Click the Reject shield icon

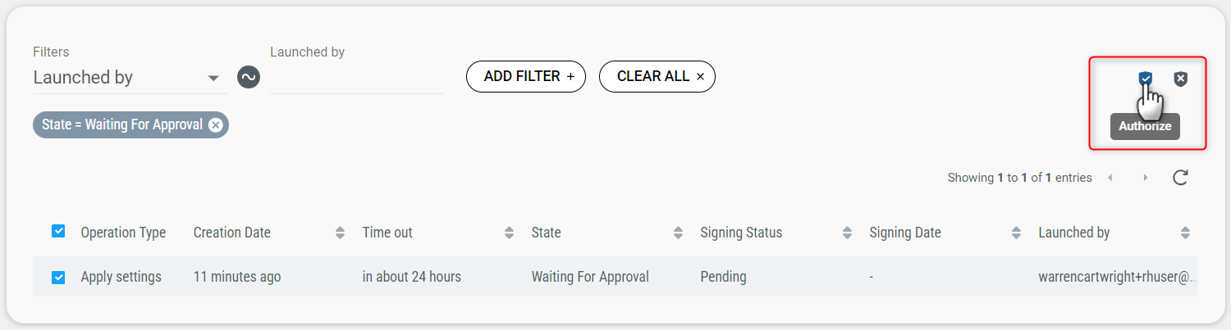click(x=1180, y=79)
